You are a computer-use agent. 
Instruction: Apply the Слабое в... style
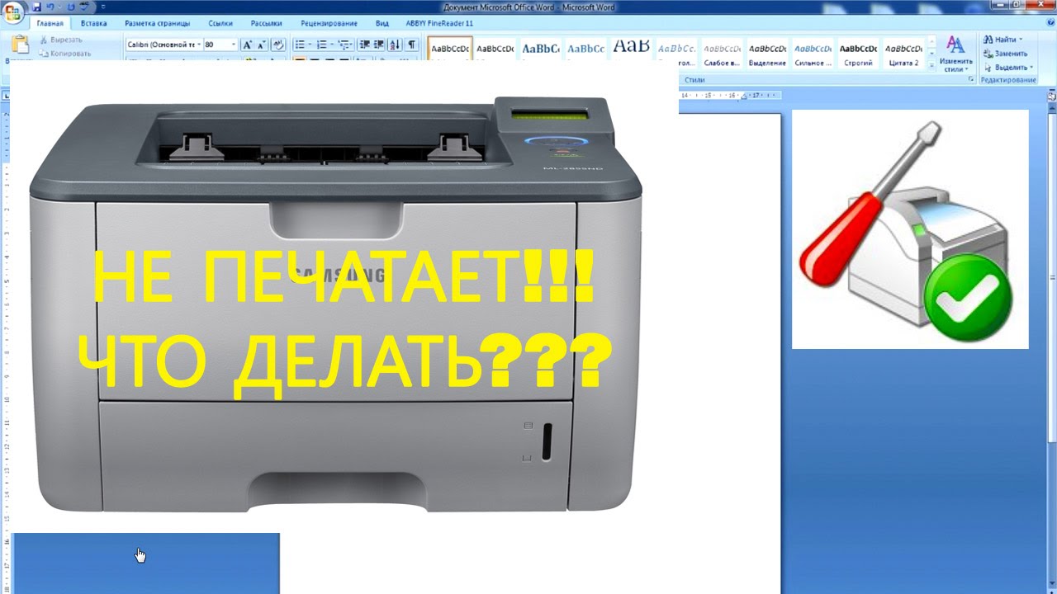(x=723, y=53)
